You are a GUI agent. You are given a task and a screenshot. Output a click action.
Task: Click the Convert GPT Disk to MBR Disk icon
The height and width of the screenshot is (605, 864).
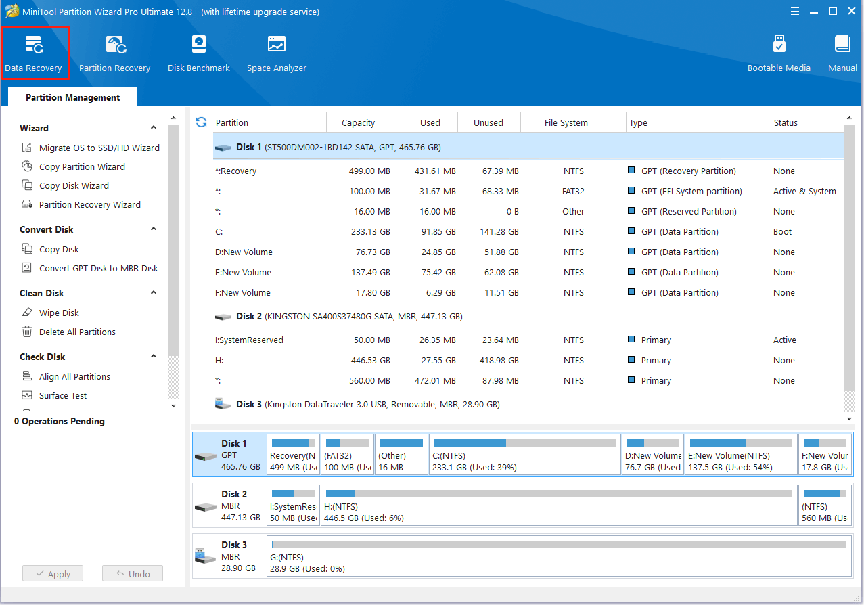pyautogui.click(x=27, y=268)
